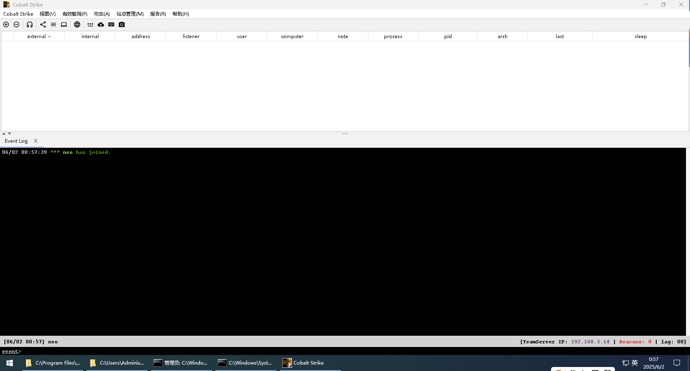
Task: Click the 英 input language indicator
Action: (635, 363)
